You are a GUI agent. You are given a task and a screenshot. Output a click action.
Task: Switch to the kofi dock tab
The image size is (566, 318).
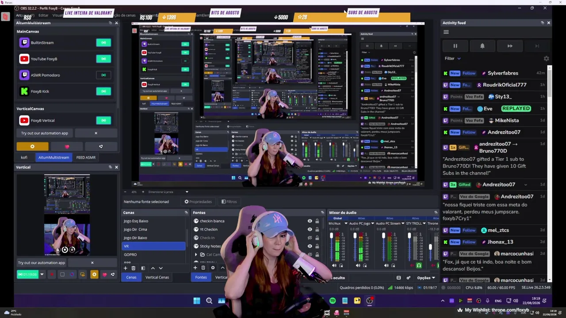point(24,158)
